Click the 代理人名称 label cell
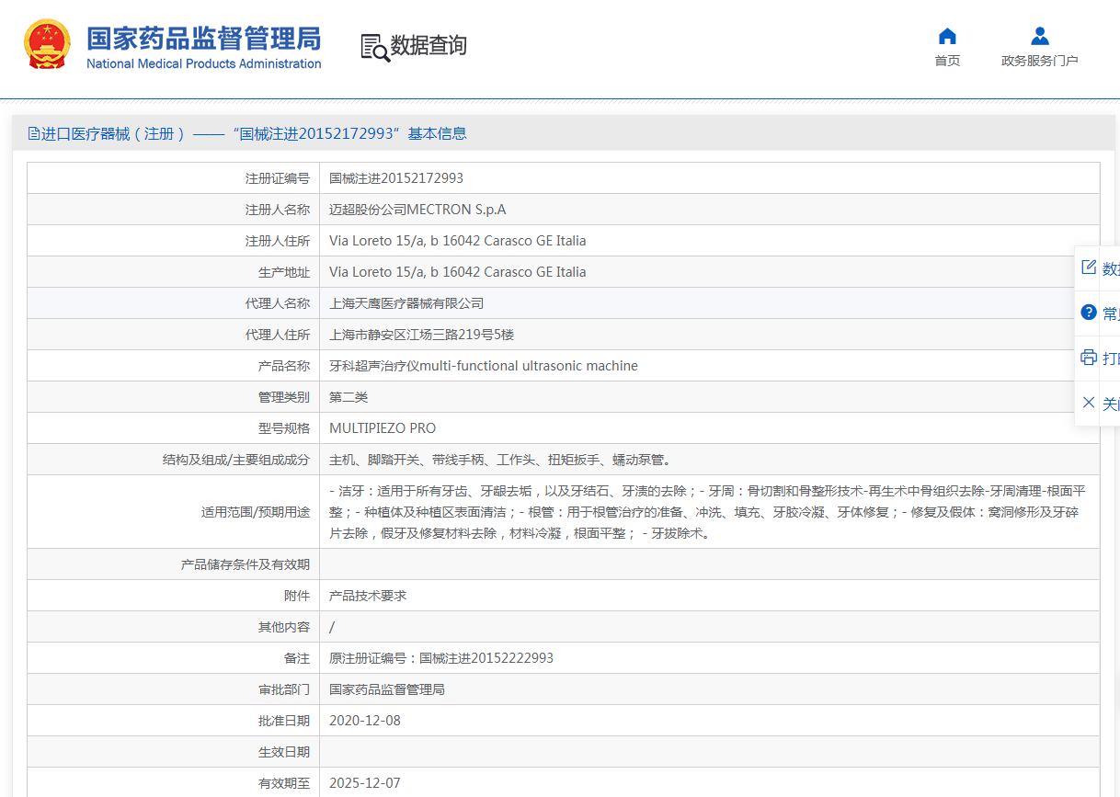 click(173, 303)
